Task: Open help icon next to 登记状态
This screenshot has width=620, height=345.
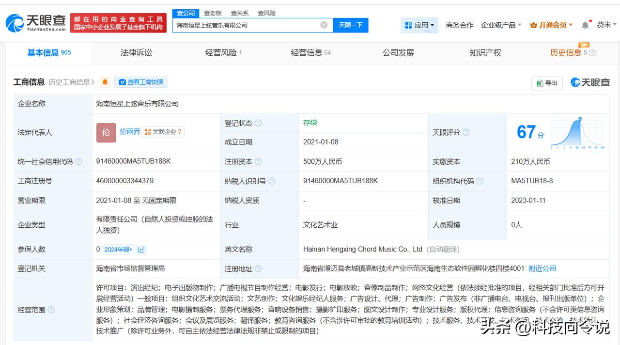Action: 258,123
